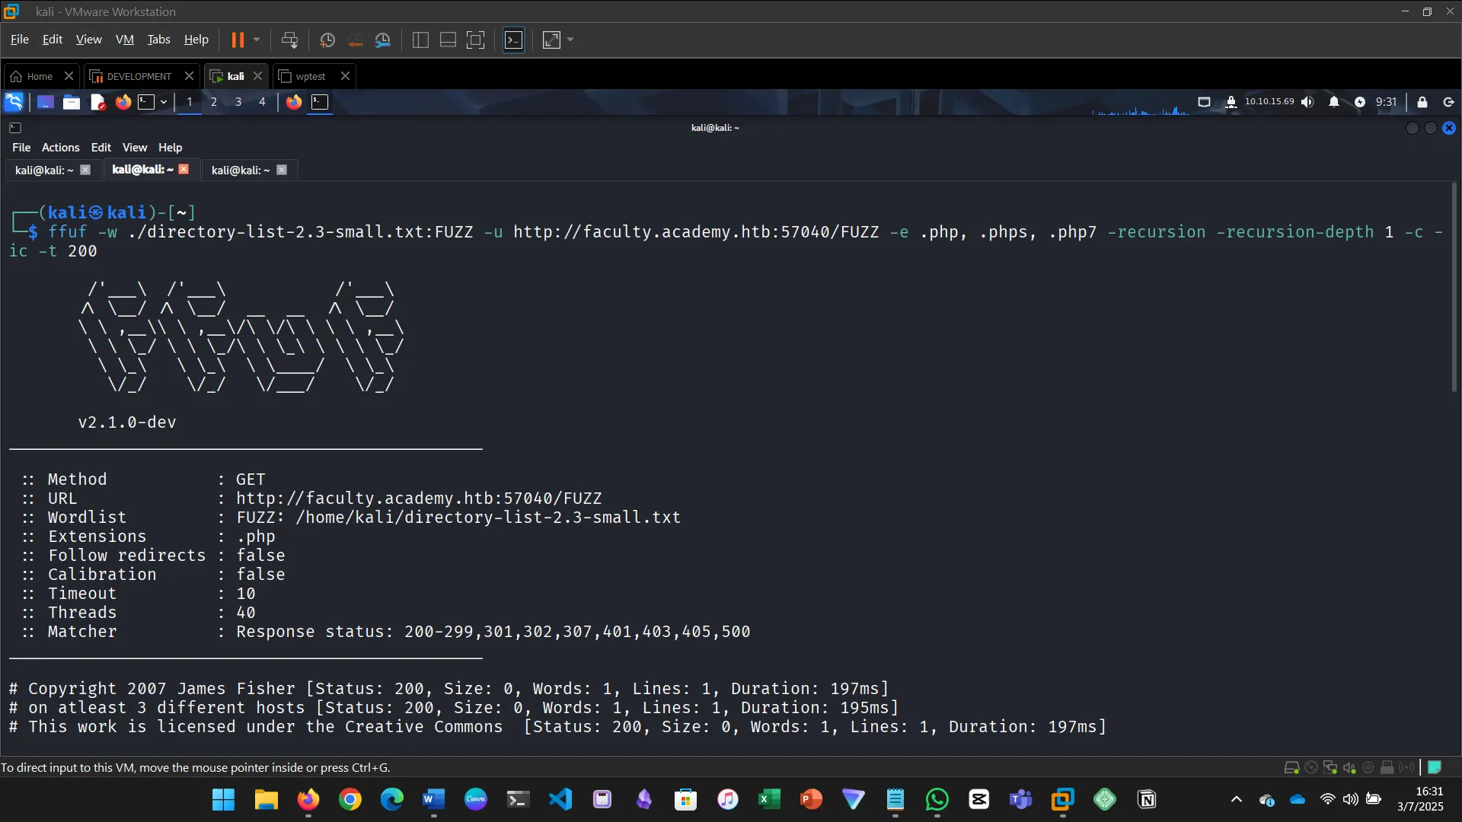The height and width of the screenshot is (822, 1462).
Task: Open the VMware snapshot manager
Action: tap(383, 40)
